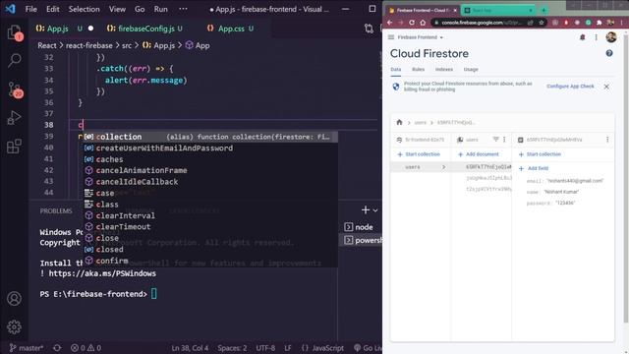Click Add field button
This screenshot has height=354, width=629.
(x=534, y=168)
